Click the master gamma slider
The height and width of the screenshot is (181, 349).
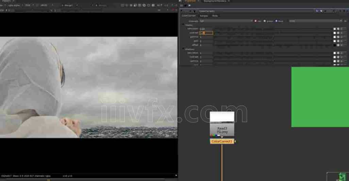coord(273,37)
